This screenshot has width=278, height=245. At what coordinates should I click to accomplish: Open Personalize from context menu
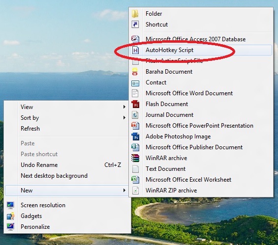(67, 227)
